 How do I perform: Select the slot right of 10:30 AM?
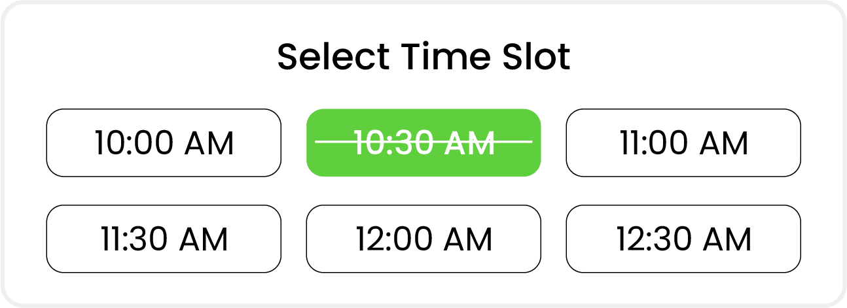(683, 143)
